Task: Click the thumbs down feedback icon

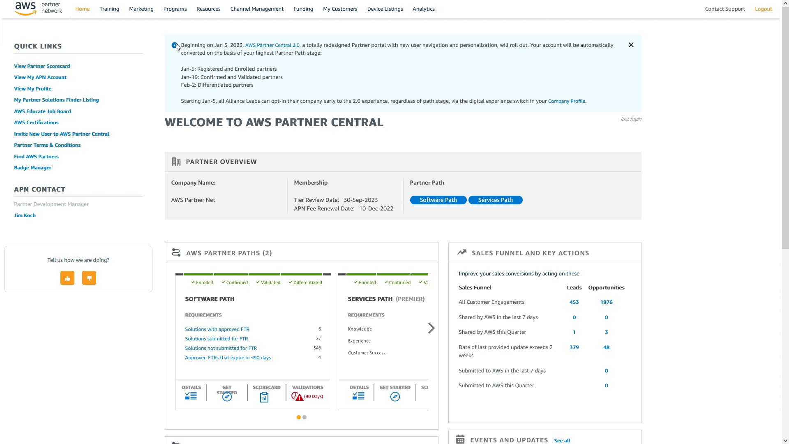Action: tap(89, 278)
